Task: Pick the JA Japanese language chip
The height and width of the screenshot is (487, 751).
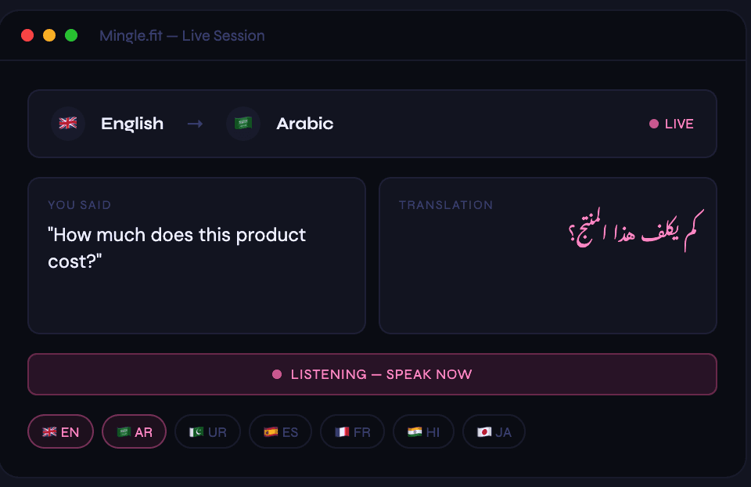Action: tap(494, 432)
